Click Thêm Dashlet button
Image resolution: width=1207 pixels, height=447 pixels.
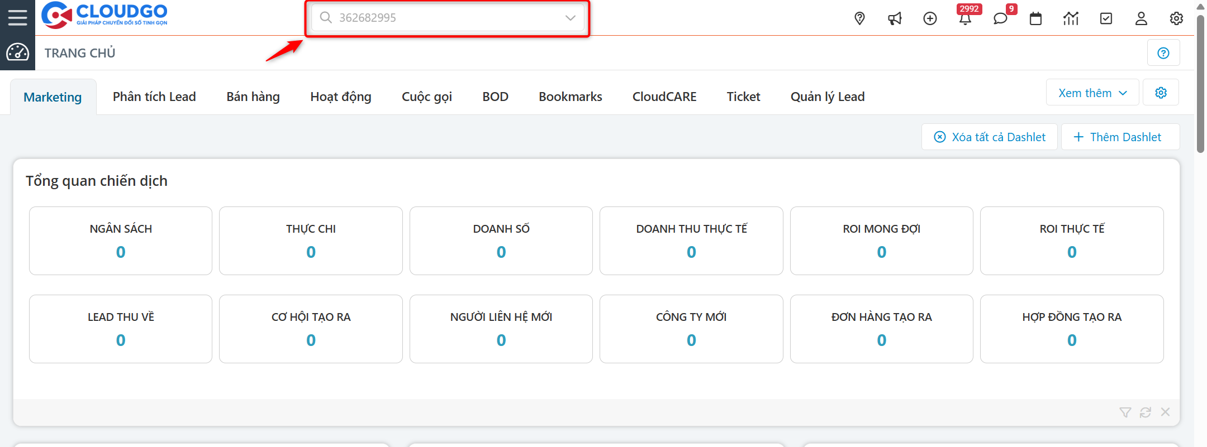pos(1119,137)
